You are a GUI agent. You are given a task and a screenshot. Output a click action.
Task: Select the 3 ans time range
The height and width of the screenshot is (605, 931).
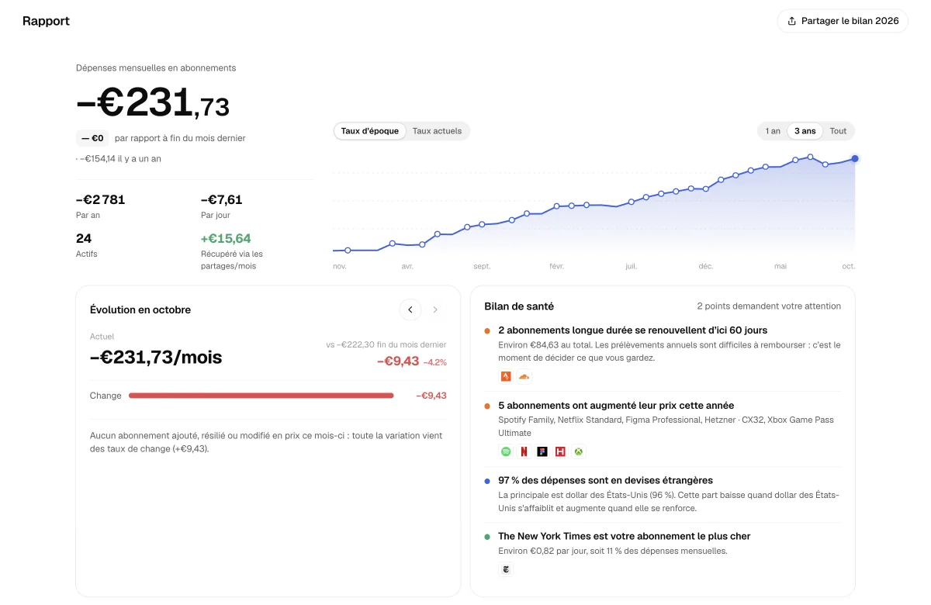(805, 131)
